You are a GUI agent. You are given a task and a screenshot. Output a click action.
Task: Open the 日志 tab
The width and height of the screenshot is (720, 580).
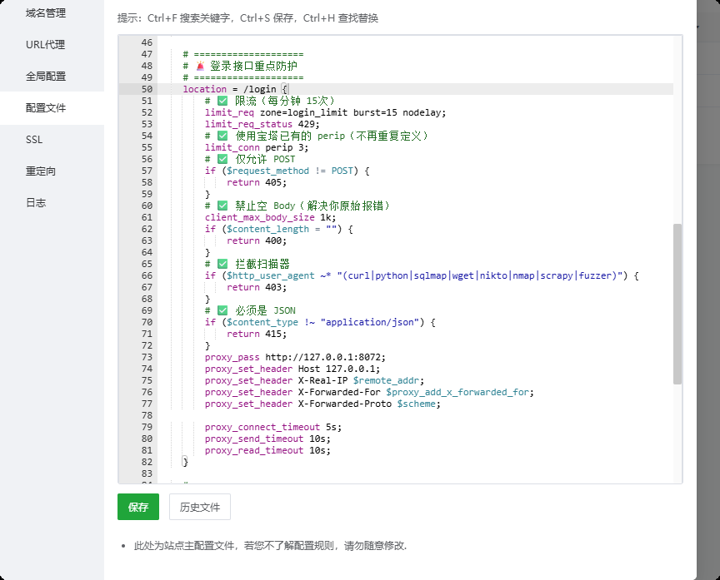click(36, 203)
